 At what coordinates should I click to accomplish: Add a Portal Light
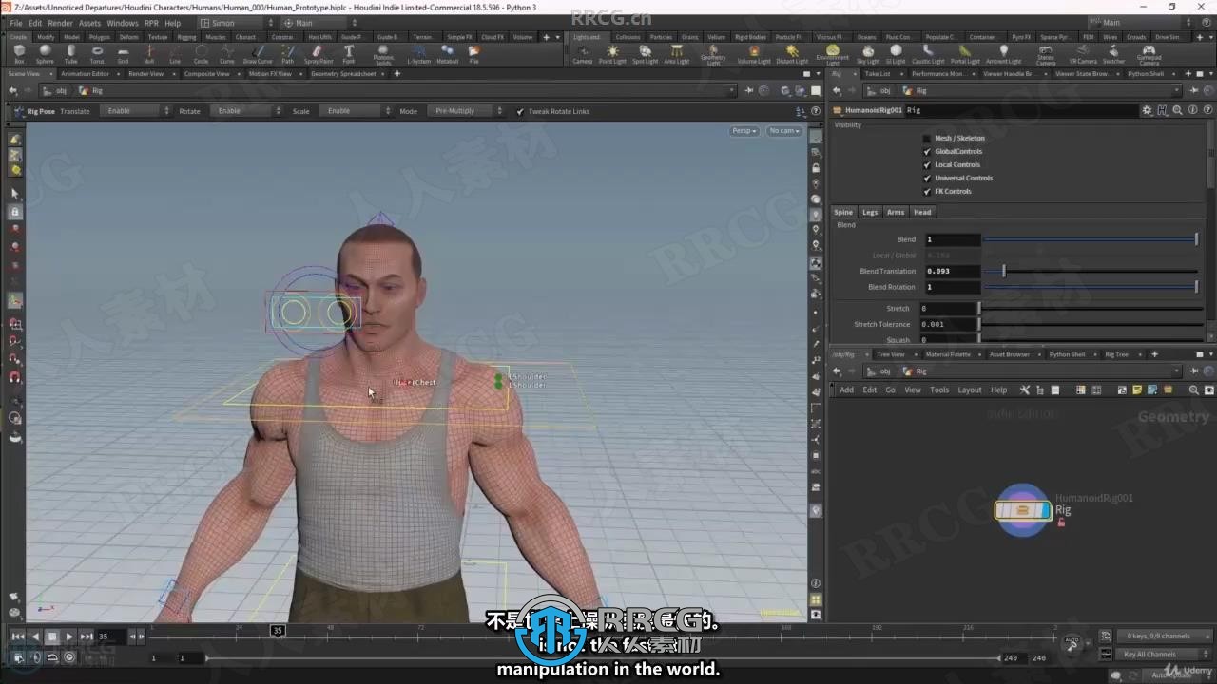(x=964, y=54)
